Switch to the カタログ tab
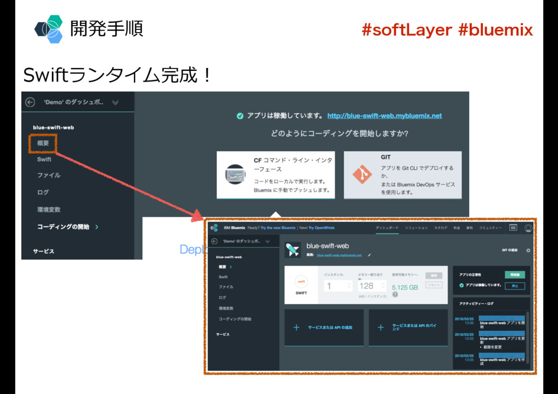 click(440, 227)
